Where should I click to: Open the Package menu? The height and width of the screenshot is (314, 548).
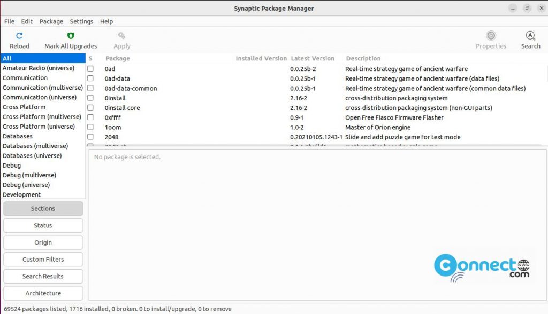click(51, 21)
